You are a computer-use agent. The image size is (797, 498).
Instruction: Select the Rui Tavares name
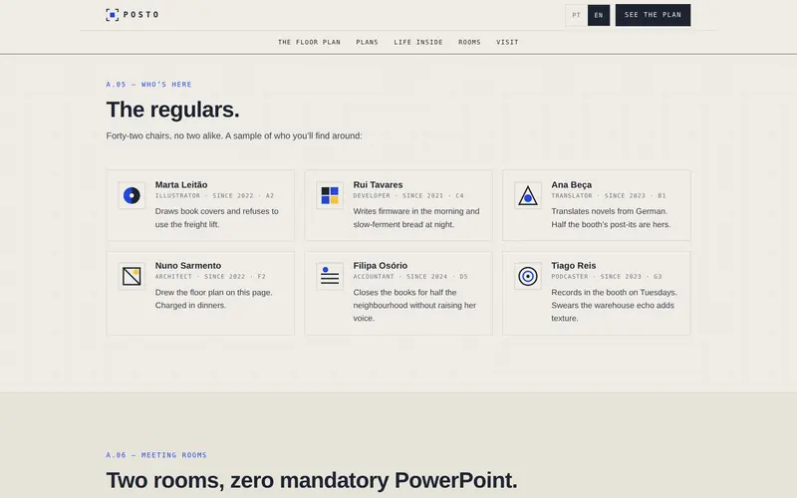(378, 184)
